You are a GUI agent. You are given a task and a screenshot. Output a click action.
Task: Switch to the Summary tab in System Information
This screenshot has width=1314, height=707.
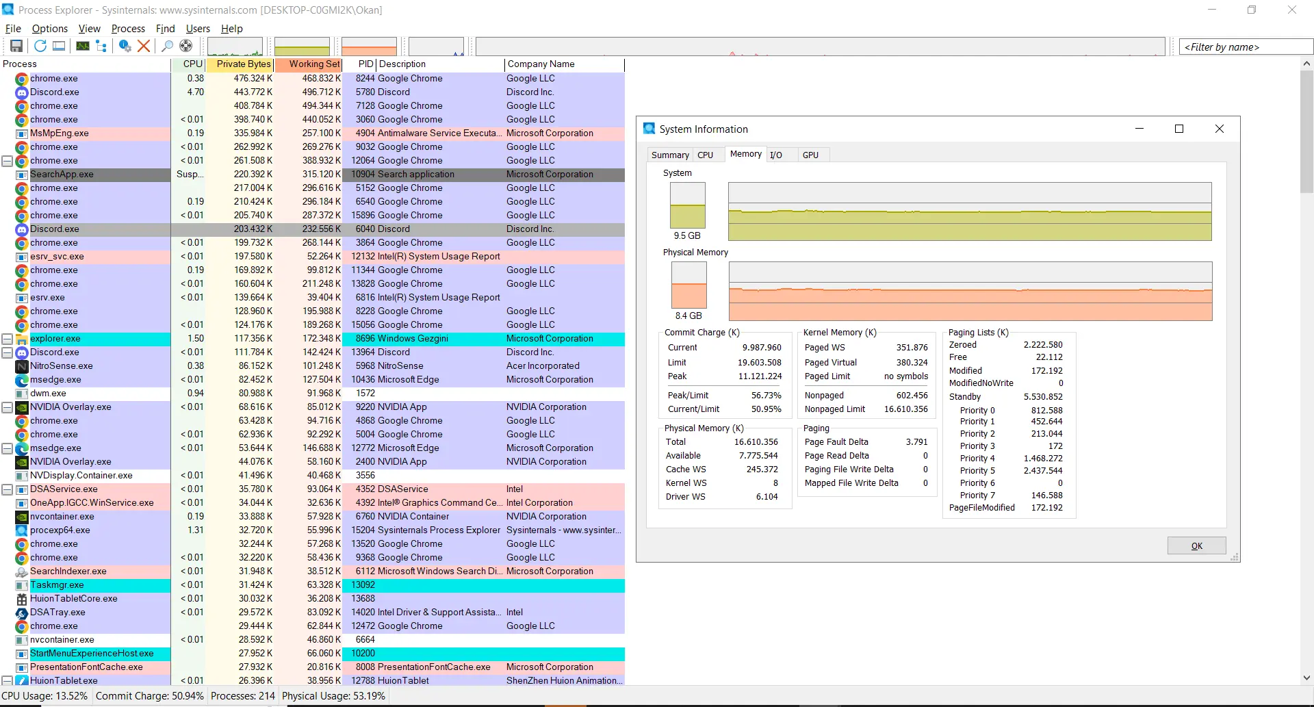(x=670, y=155)
